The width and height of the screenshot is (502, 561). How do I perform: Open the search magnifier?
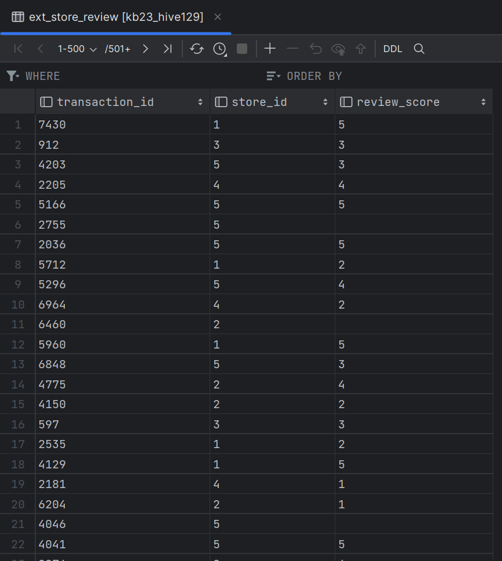419,49
